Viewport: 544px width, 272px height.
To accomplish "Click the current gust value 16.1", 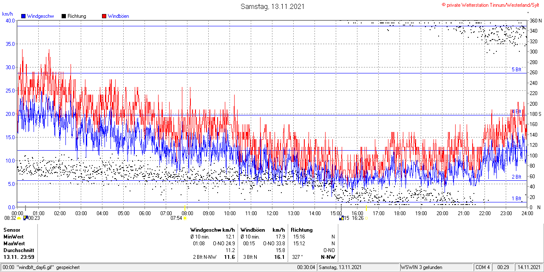I will [279, 257].
